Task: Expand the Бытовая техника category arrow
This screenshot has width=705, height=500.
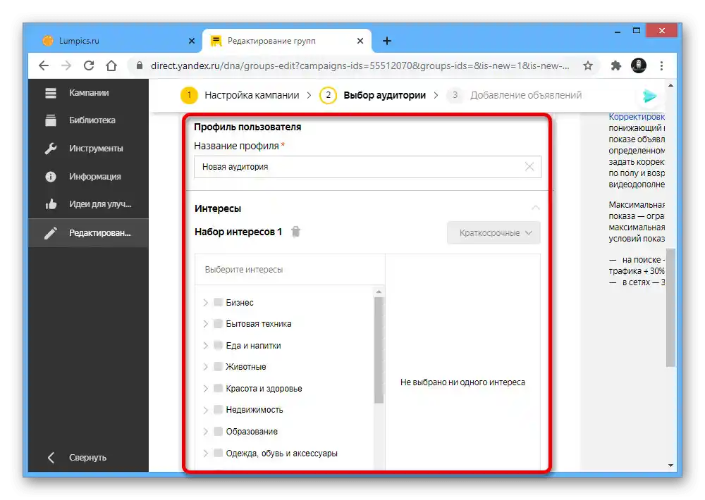Action: pos(205,323)
